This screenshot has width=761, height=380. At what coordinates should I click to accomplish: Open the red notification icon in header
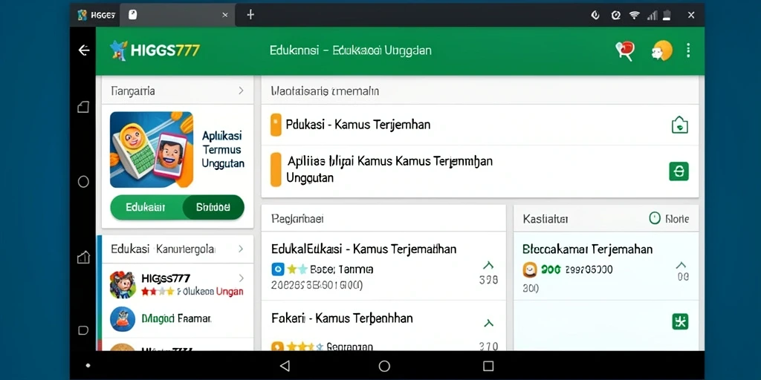point(624,50)
